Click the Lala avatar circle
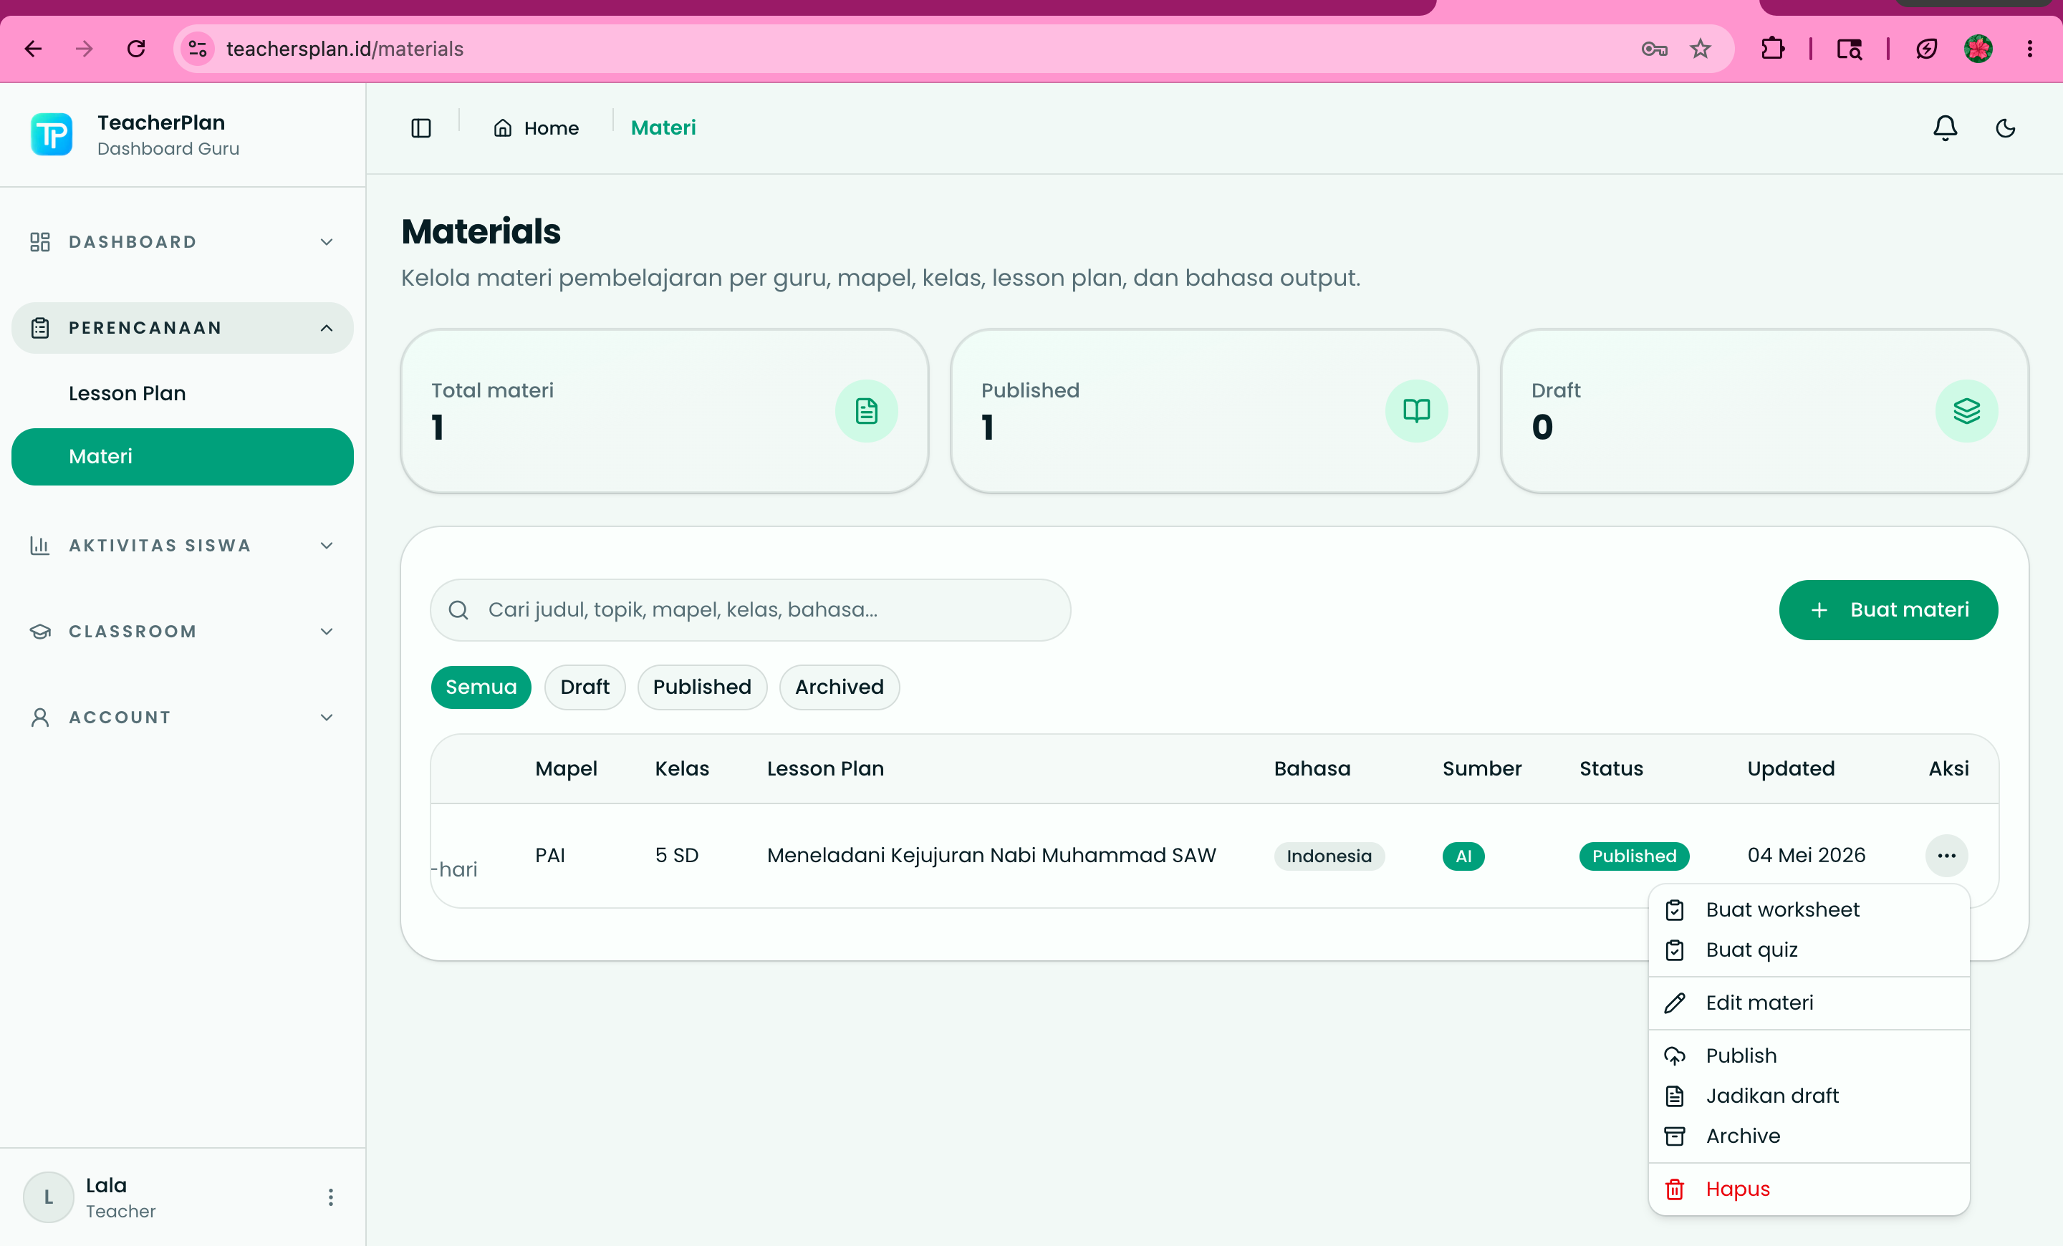 point(49,1197)
